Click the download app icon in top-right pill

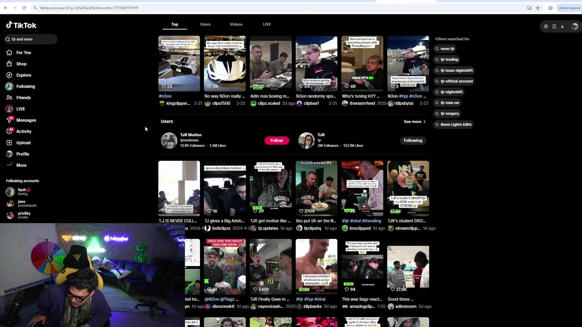click(562, 26)
